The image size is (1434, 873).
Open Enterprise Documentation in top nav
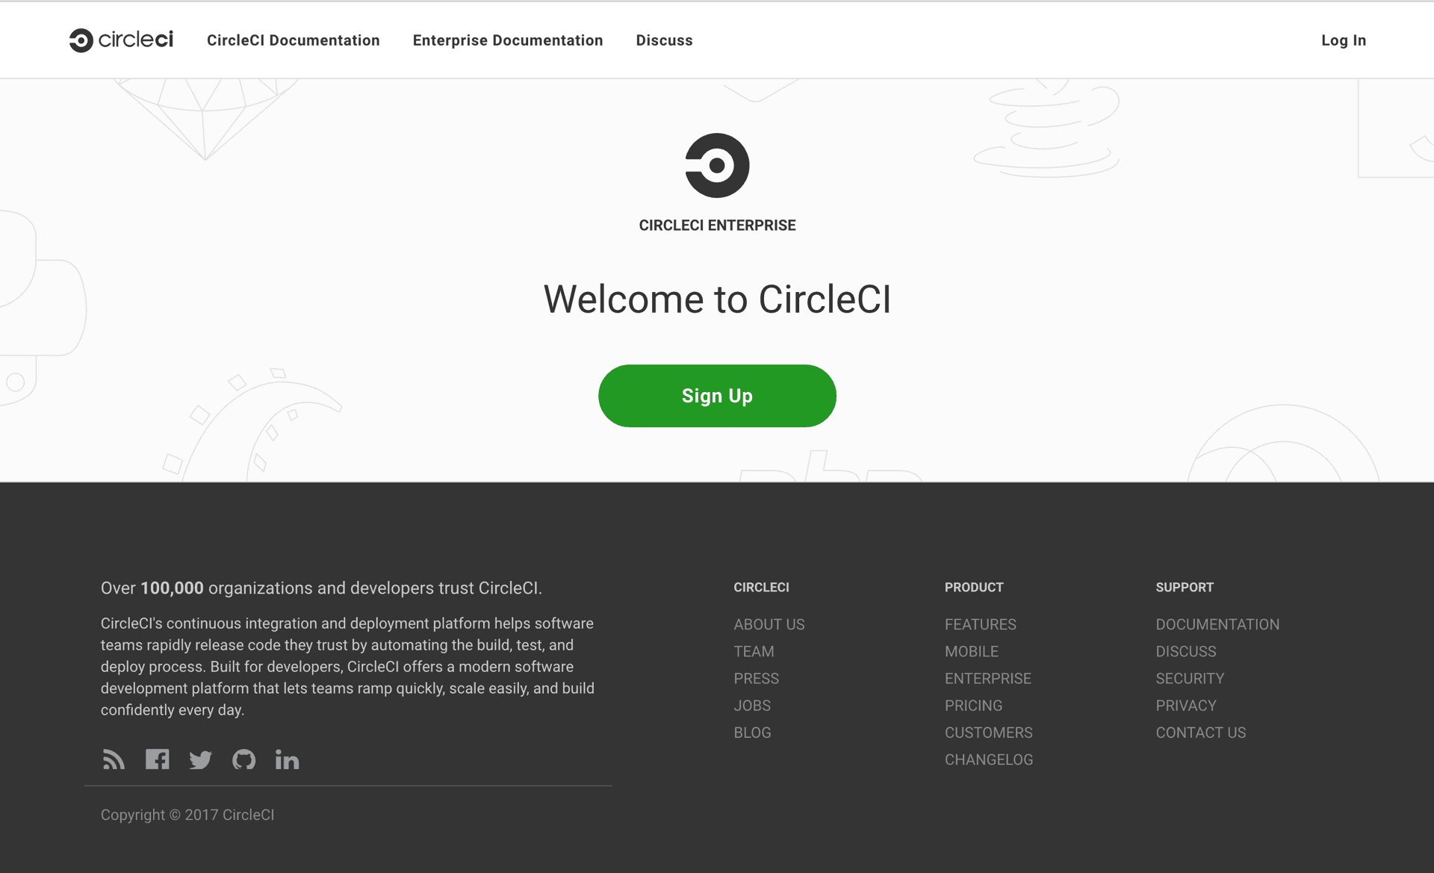[x=508, y=40]
